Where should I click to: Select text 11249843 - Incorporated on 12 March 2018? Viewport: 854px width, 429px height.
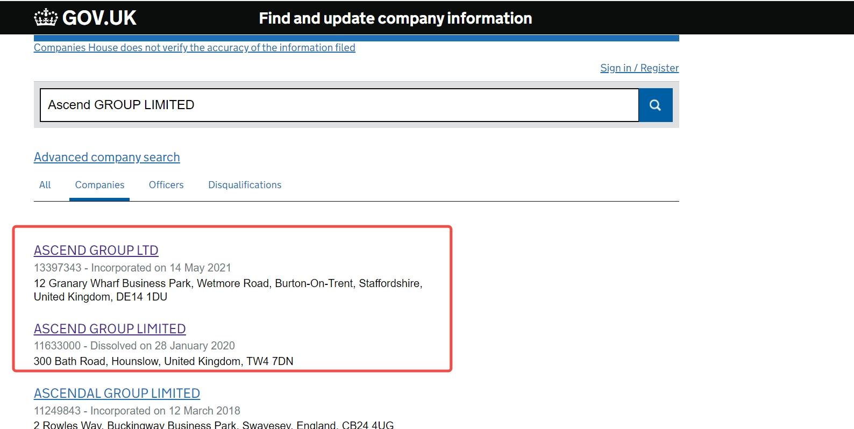click(x=137, y=411)
